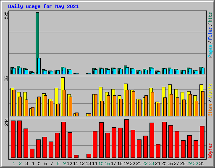The image size is (215, 168).
Task: Click day label 14 on the x-axis
Action: [x=94, y=163]
